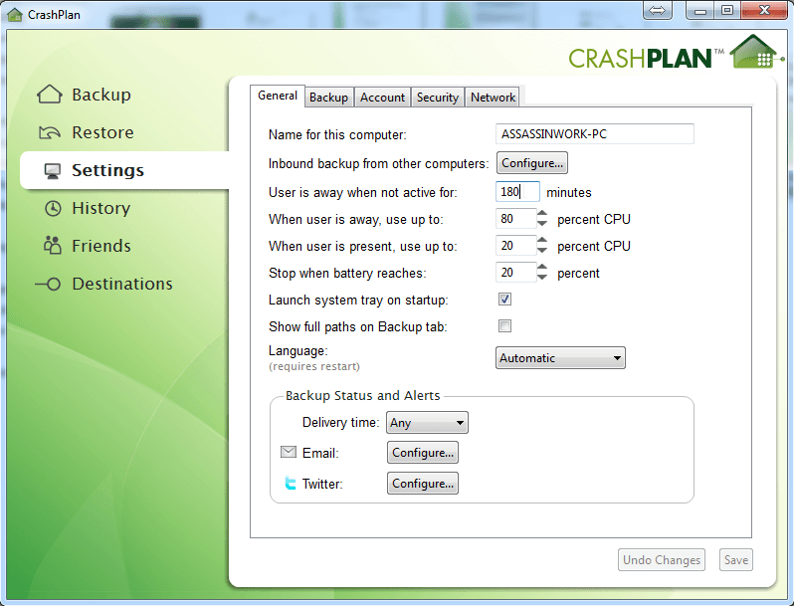The height and width of the screenshot is (606, 794).
Task: Click the Destinations connector icon in sidebar
Action: 48,284
